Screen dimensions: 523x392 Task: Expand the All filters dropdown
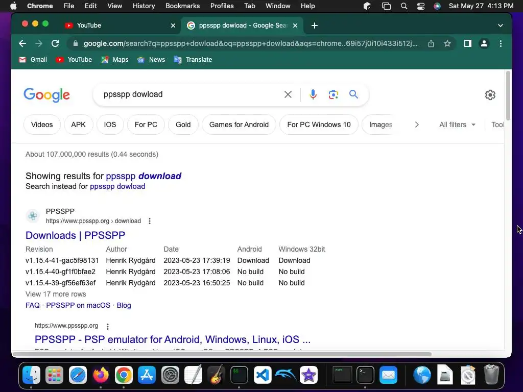click(457, 125)
